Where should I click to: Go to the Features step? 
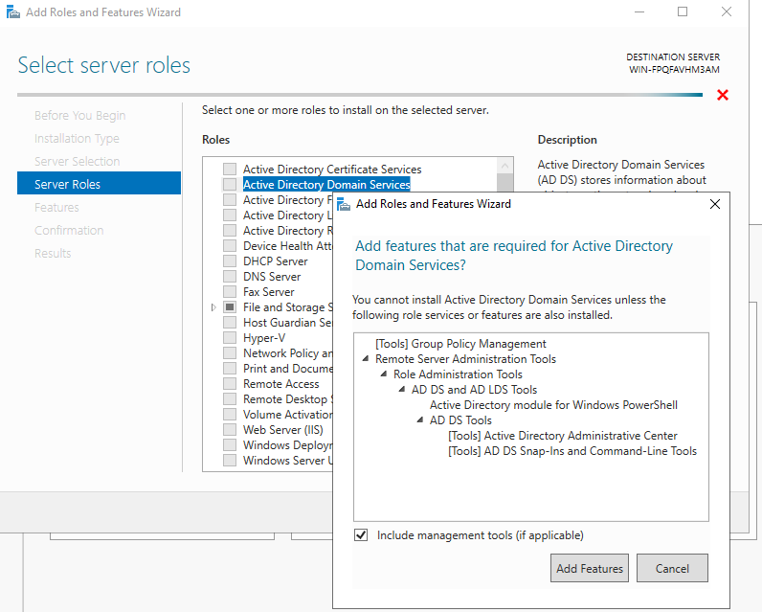56,208
